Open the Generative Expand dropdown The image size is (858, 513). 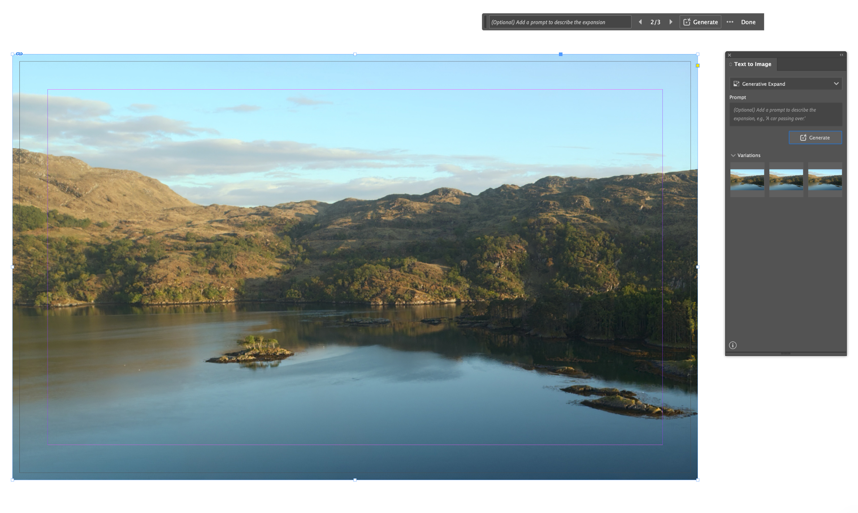[x=785, y=84]
